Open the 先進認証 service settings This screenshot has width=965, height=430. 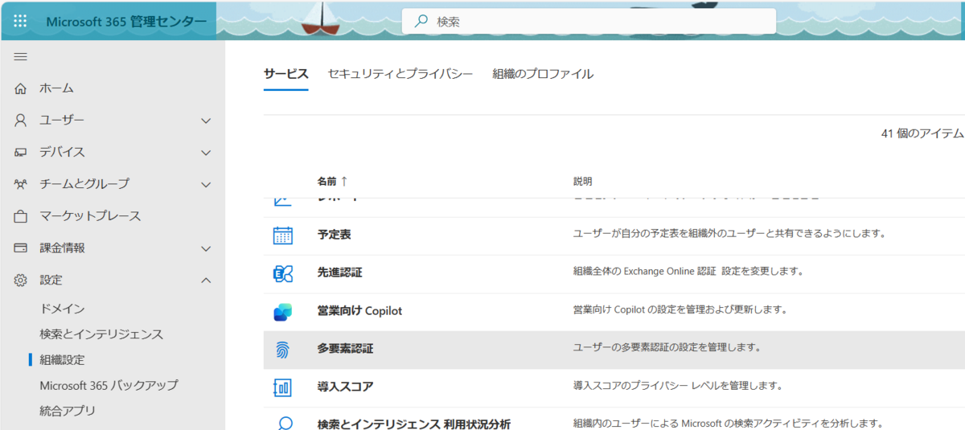pos(339,272)
